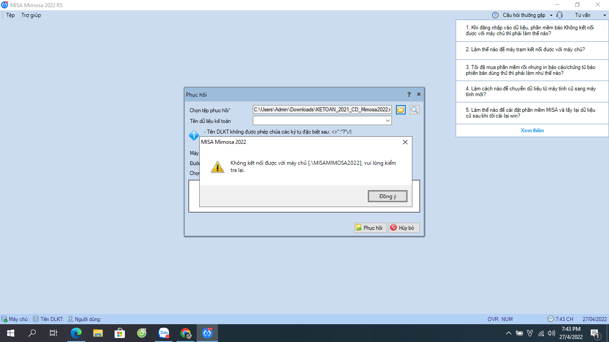Open Task View on the taskbar
The width and height of the screenshot is (609, 342).
(53, 333)
